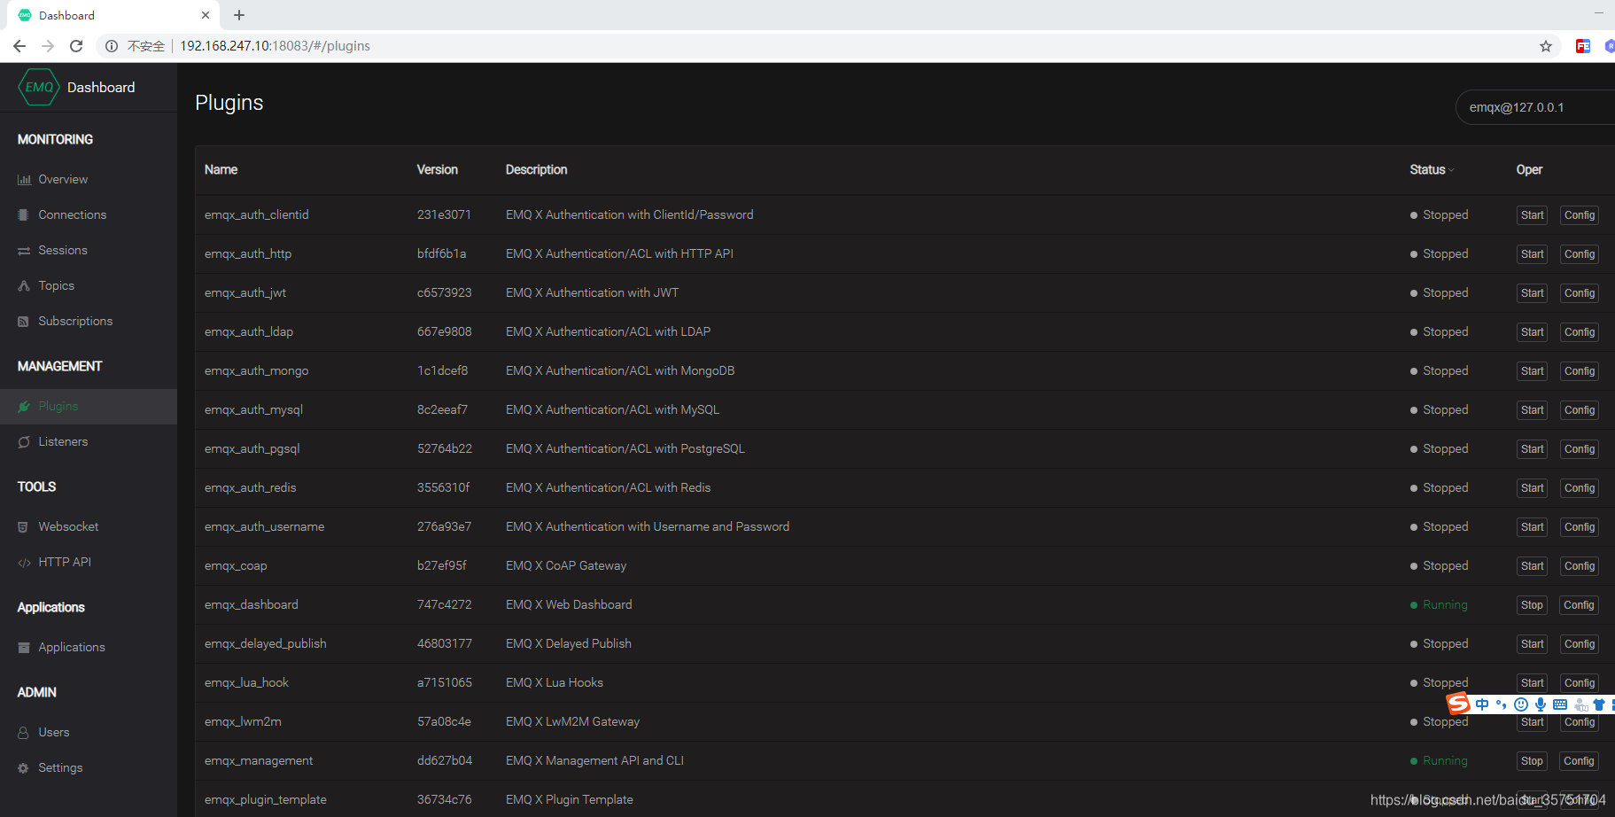Screen dimensions: 1615x817
Task: Click the browser address bar URL
Action: pyautogui.click(x=276, y=46)
